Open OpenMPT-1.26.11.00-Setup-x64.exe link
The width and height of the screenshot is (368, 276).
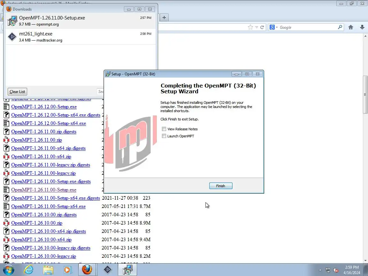(48, 206)
